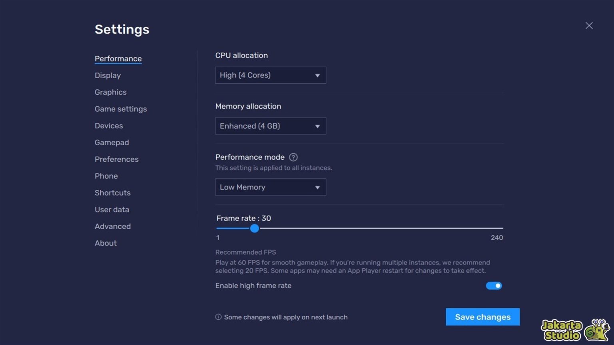Viewport: 614px width, 345px height.
Task: Select the Game settings section
Action: coord(121,109)
